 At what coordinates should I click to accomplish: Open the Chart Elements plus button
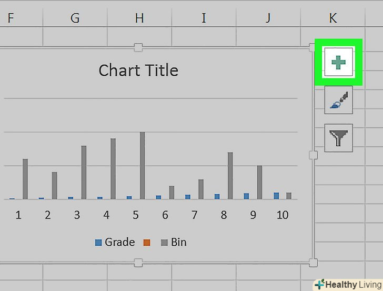338,62
